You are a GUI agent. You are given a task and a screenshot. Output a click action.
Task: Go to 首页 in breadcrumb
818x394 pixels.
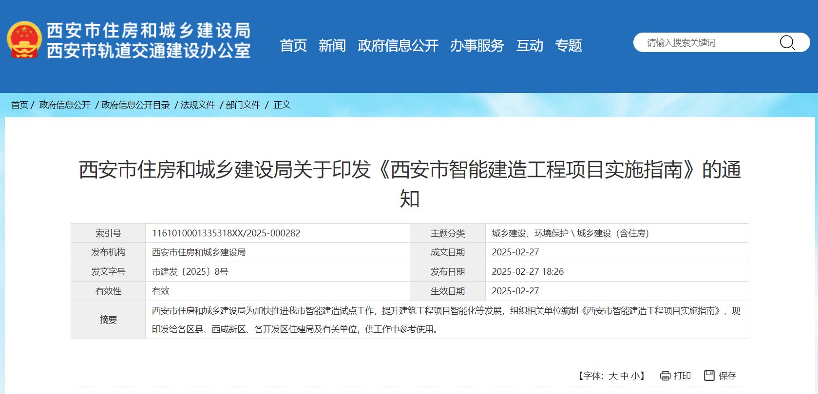coord(20,105)
